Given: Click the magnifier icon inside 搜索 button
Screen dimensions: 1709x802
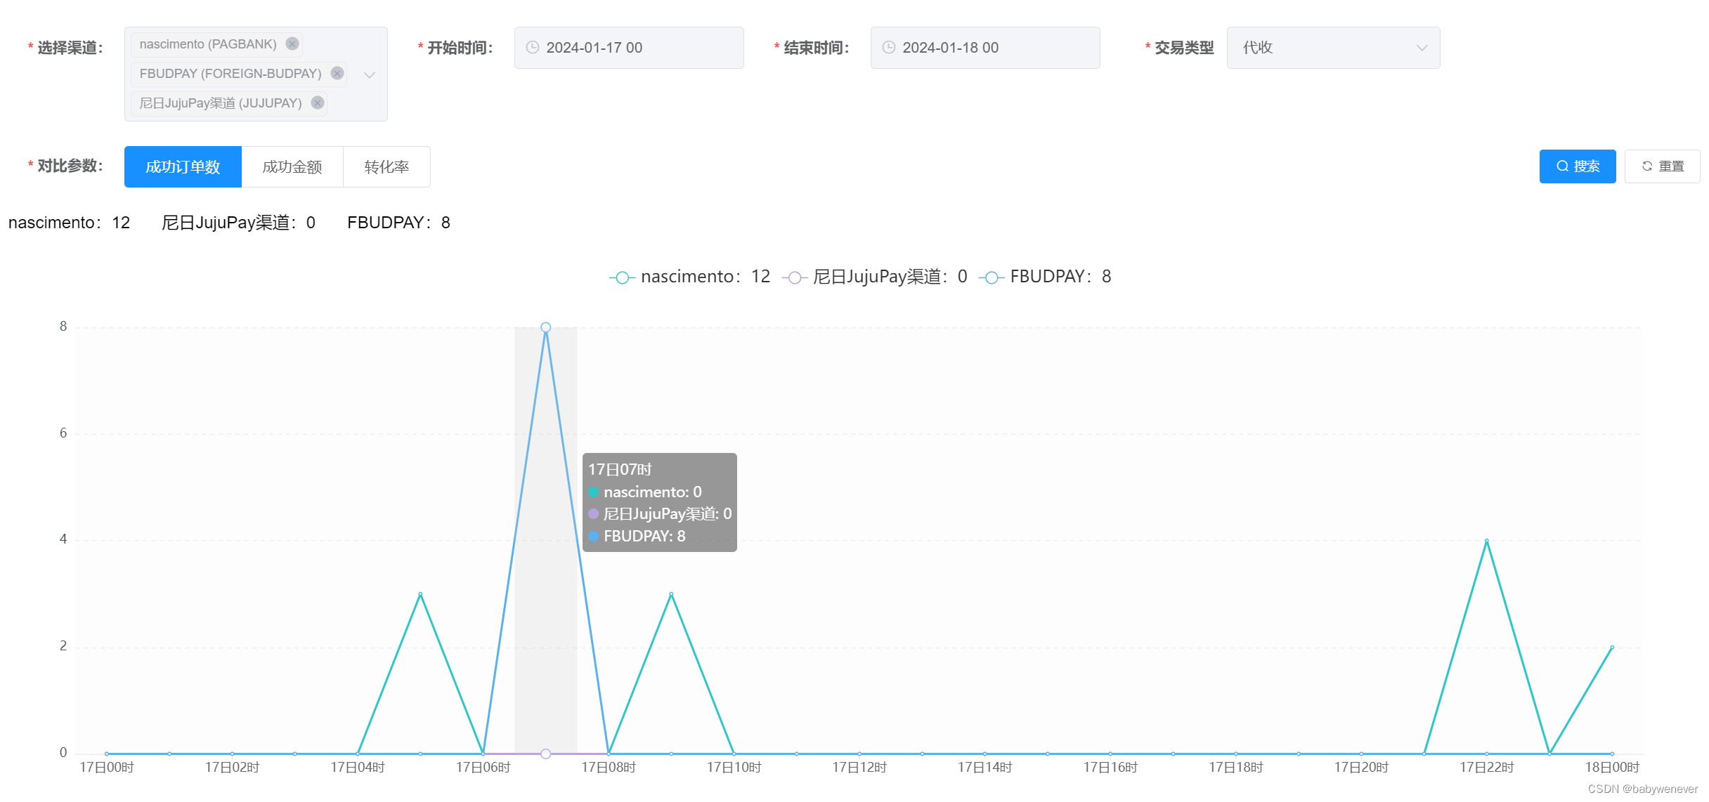Looking at the screenshot, I should (x=1562, y=166).
